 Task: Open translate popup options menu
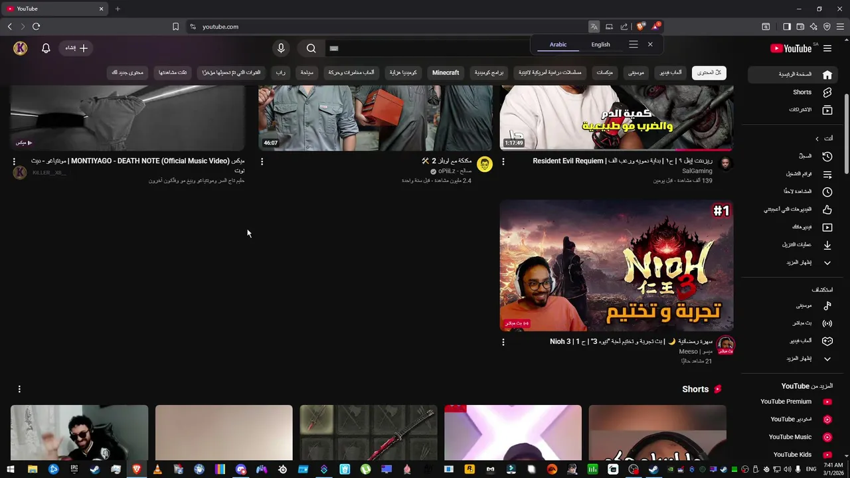634,44
